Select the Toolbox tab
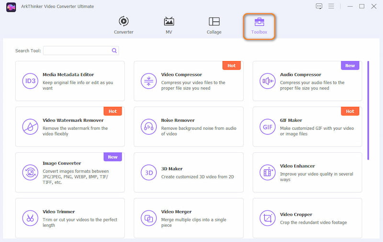The height and width of the screenshot is (242, 383). 259,26
